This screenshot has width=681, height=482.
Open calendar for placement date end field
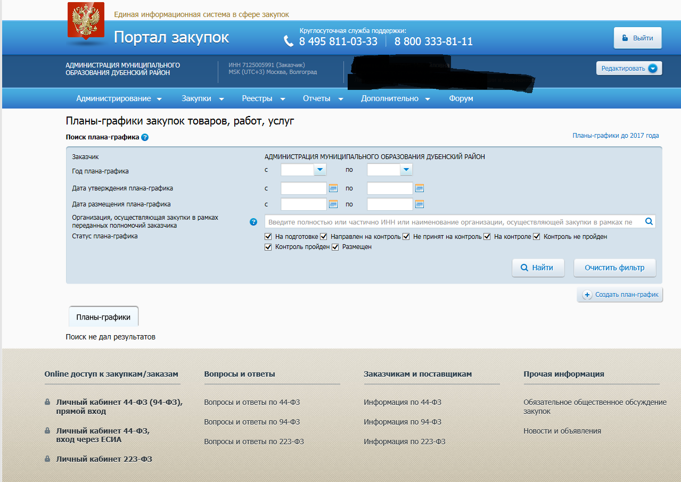click(420, 204)
